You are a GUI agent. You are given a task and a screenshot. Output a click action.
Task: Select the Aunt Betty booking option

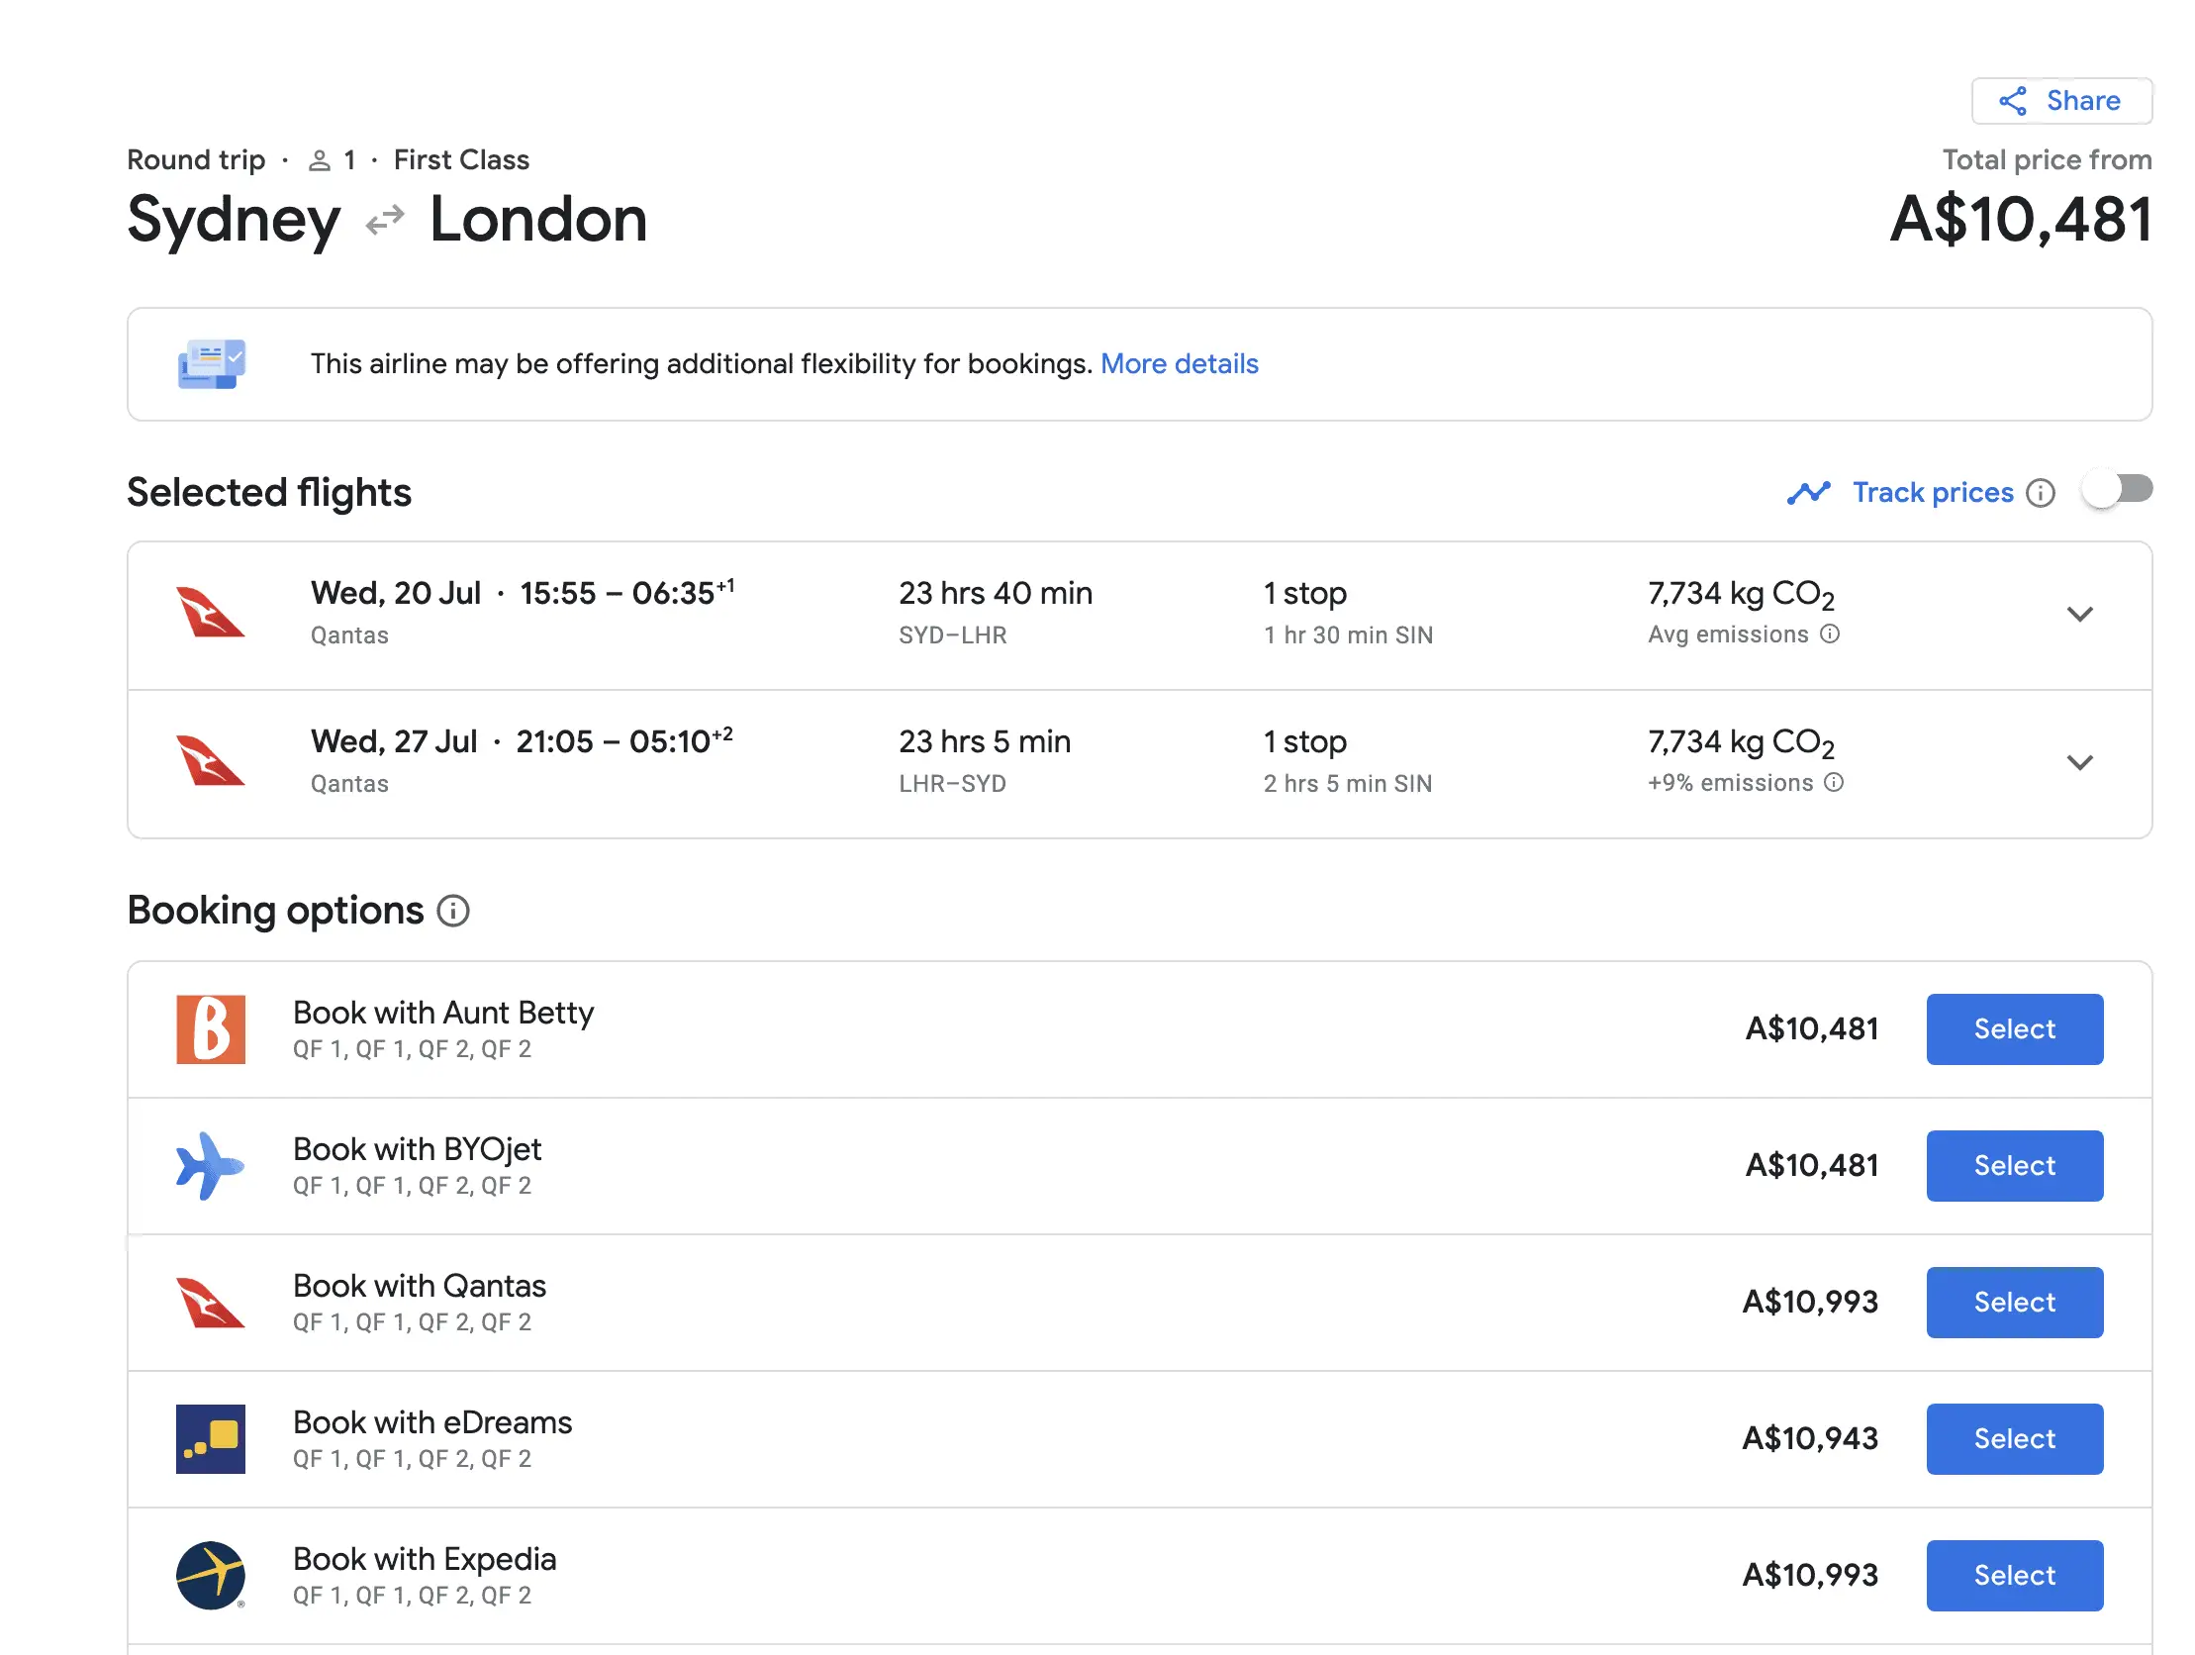point(2014,1028)
